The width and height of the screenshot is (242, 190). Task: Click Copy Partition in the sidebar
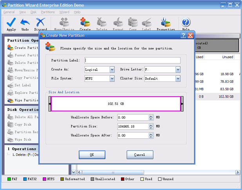click(23, 78)
